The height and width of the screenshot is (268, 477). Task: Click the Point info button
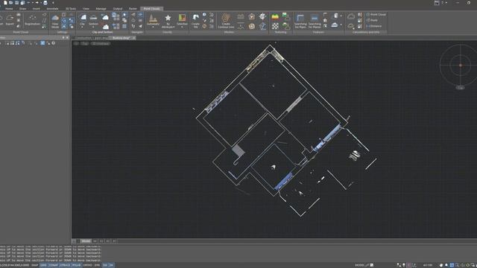point(372,20)
